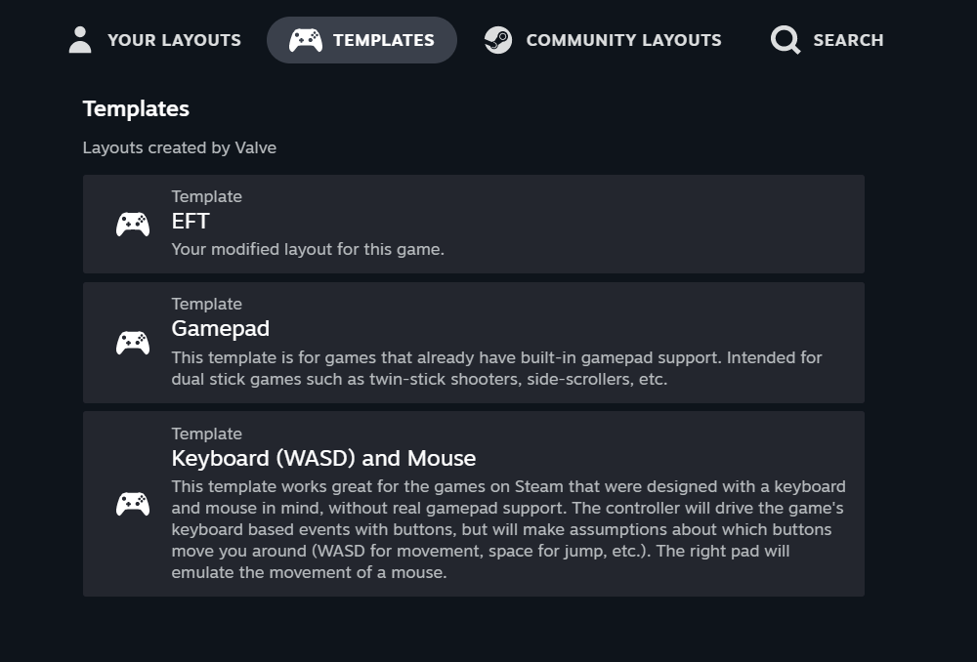977x662 pixels.
Task: Select the Templates tab label
Action: tap(384, 40)
